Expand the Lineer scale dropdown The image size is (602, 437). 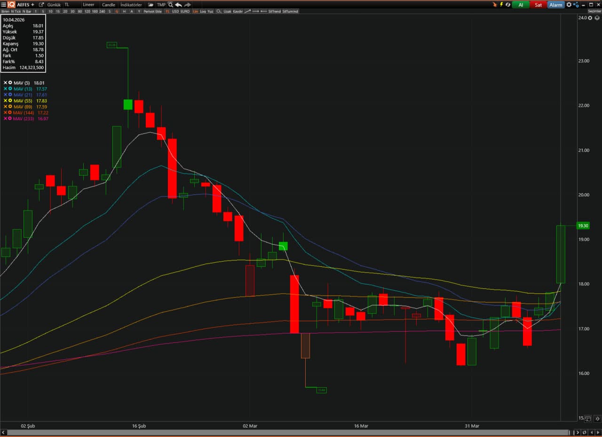tap(88, 5)
